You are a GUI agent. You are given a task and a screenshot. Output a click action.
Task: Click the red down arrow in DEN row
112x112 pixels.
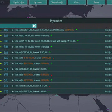(50, 86)
